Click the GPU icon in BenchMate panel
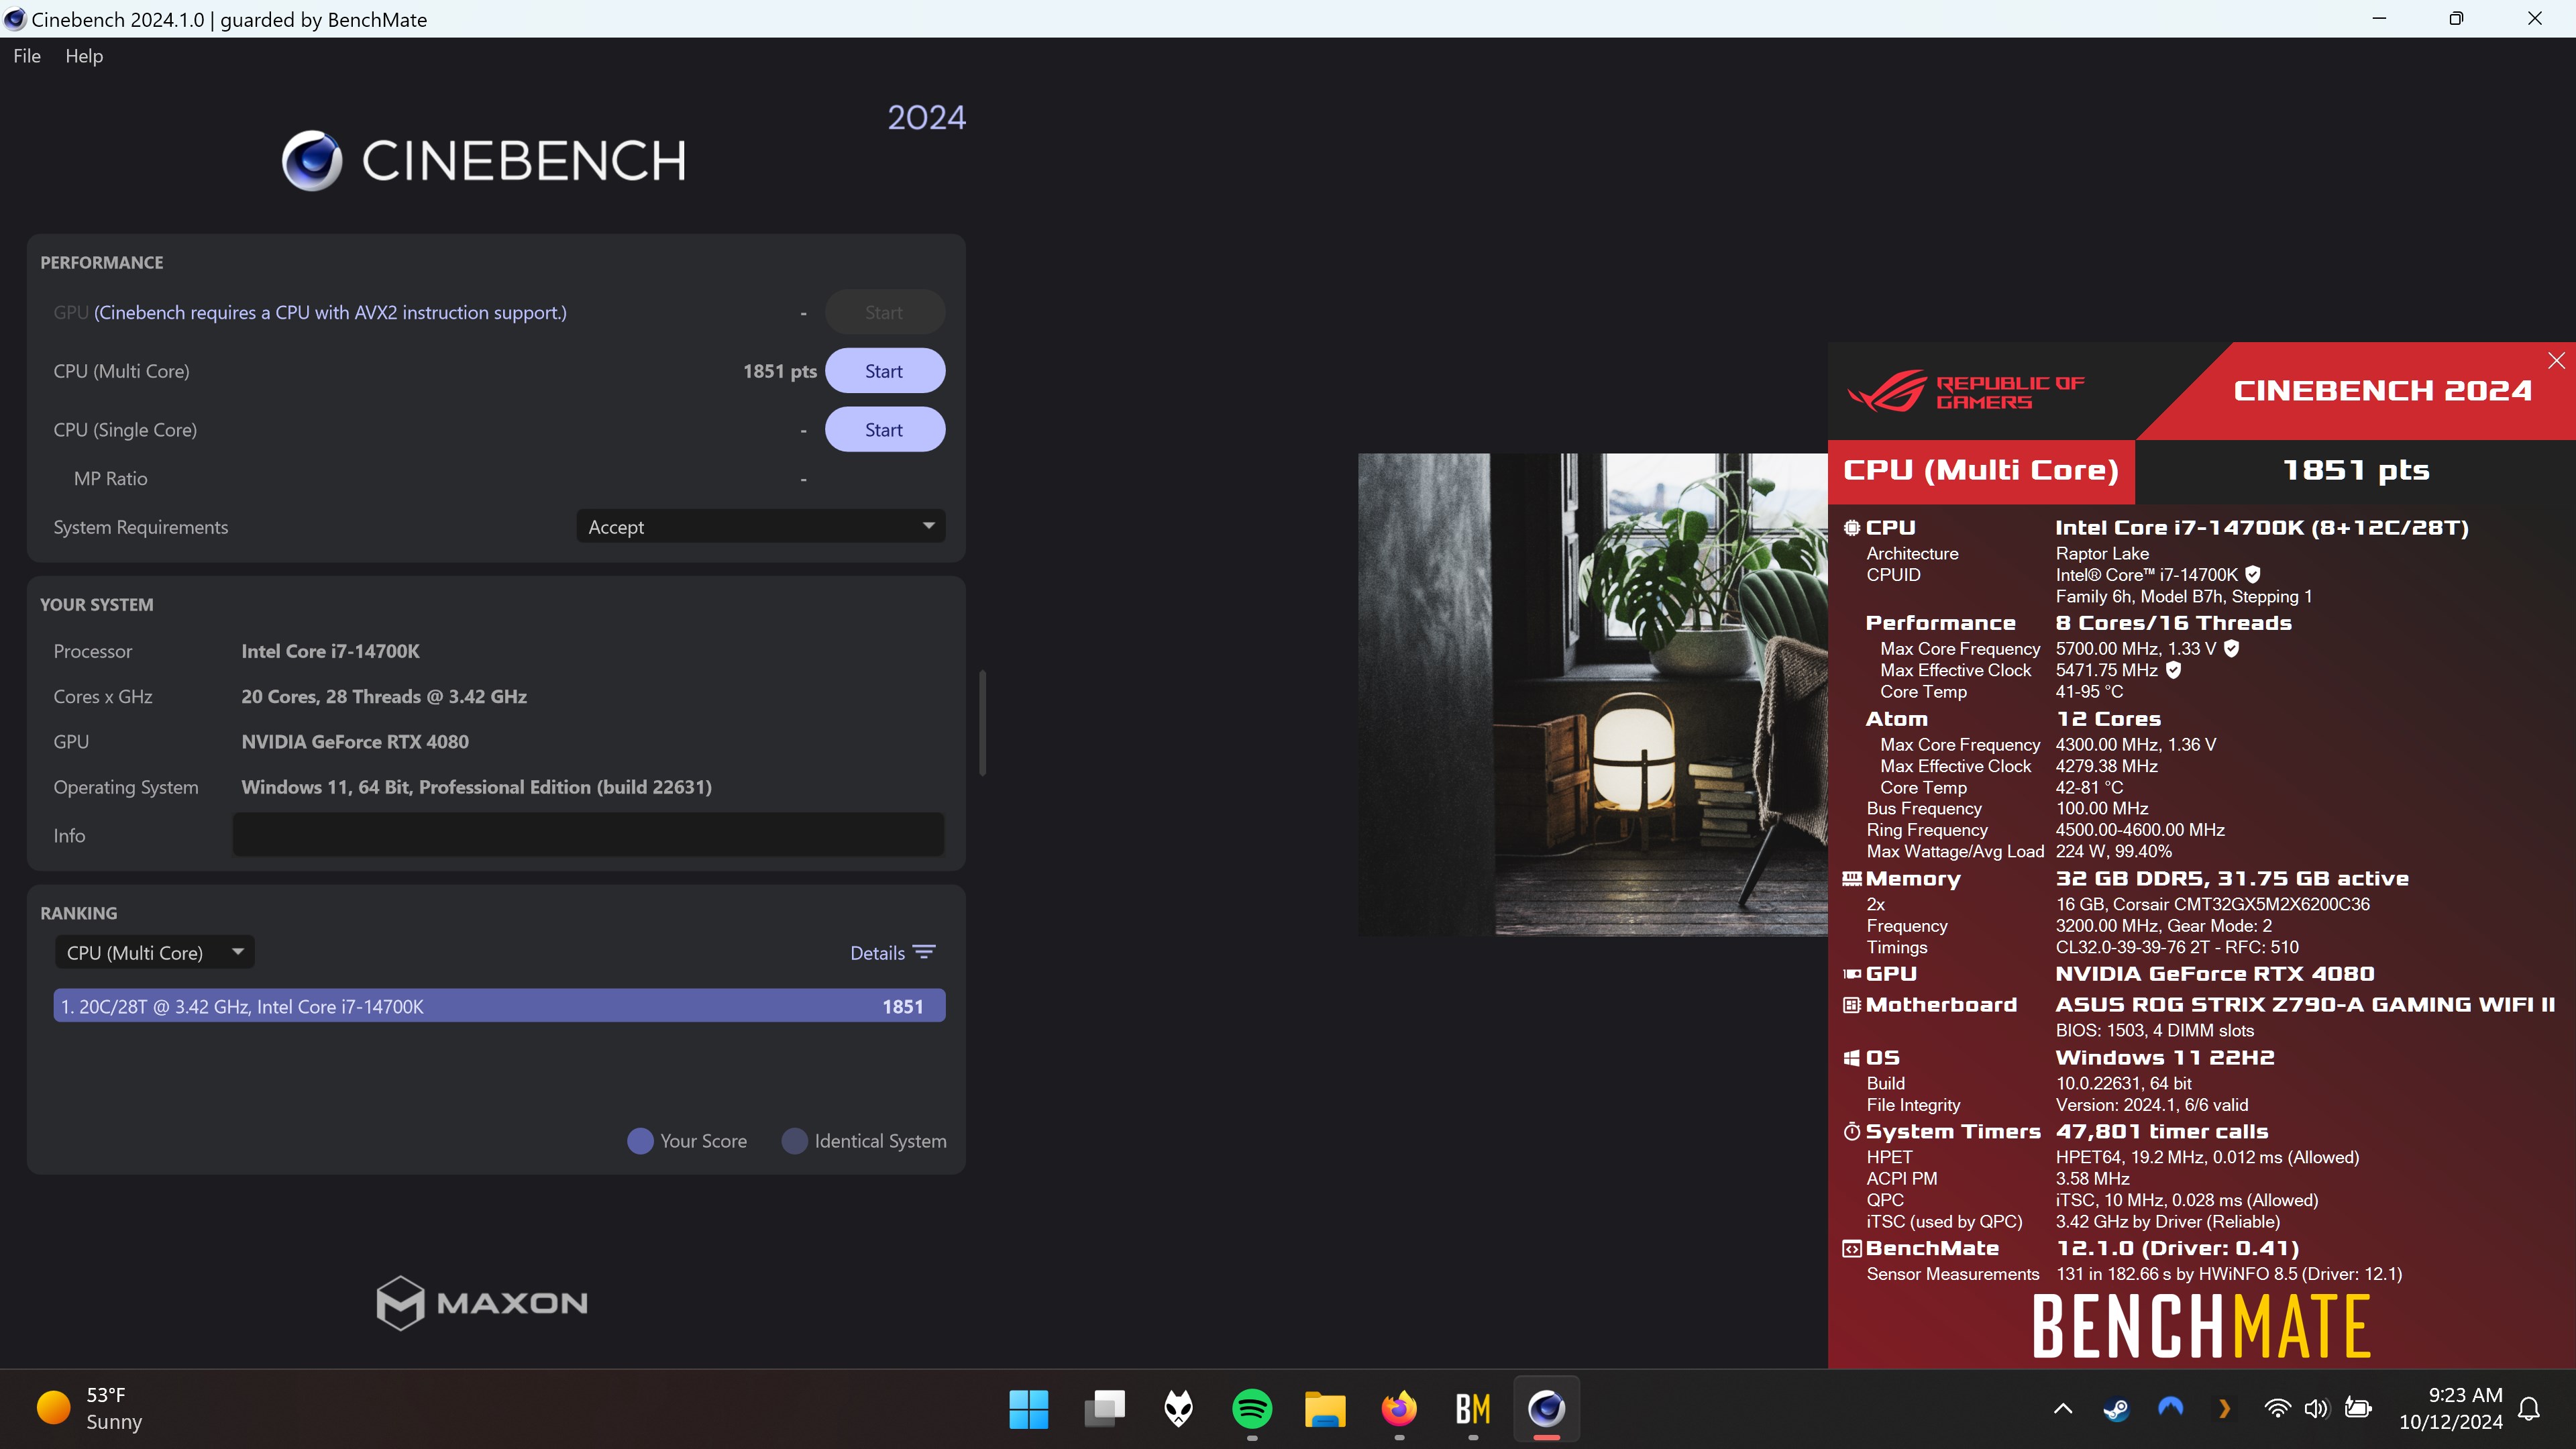Image resolution: width=2576 pixels, height=1449 pixels. [x=1852, y=974]
